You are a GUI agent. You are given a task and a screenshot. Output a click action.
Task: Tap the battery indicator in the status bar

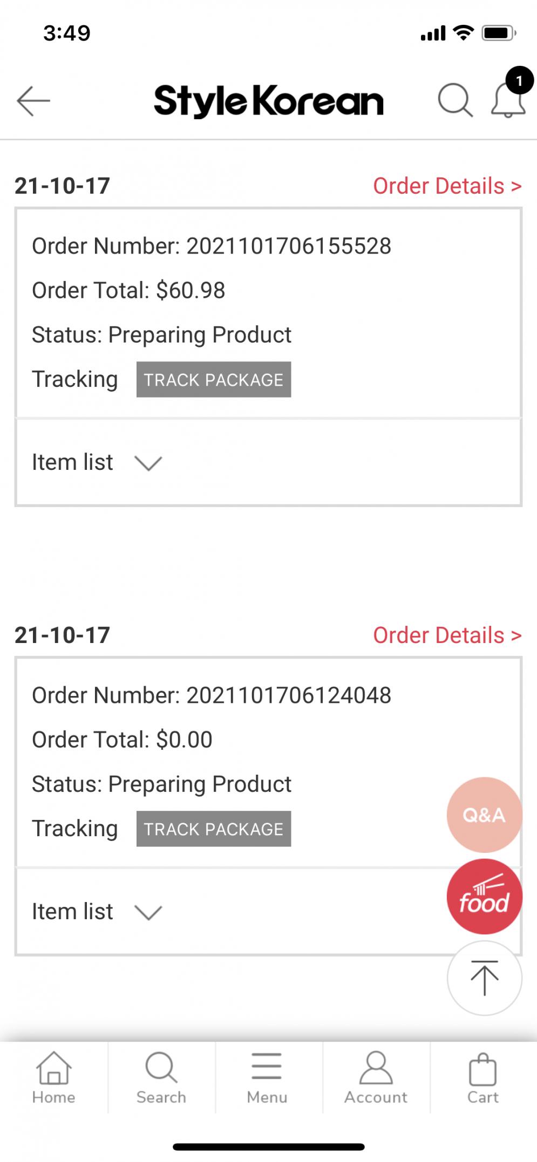click(x=499, y=33)
